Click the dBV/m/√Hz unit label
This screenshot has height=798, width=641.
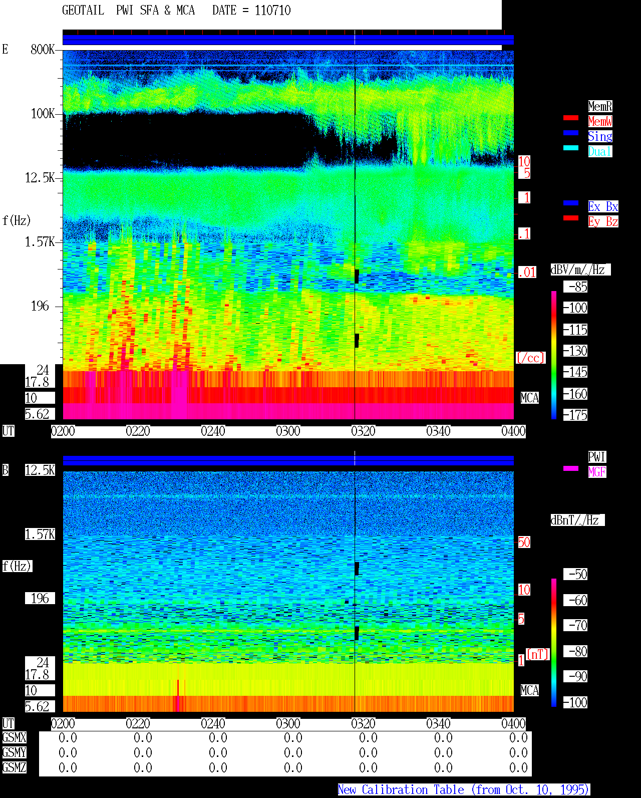580,270
